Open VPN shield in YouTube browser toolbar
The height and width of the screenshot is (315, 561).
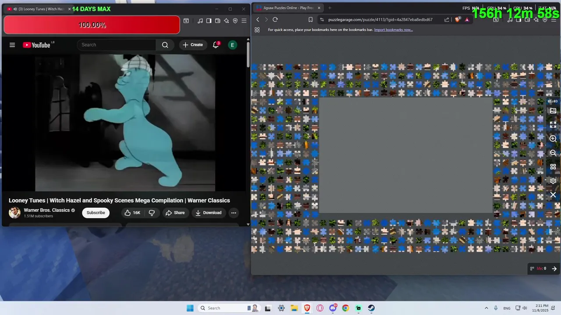point(235,21)
